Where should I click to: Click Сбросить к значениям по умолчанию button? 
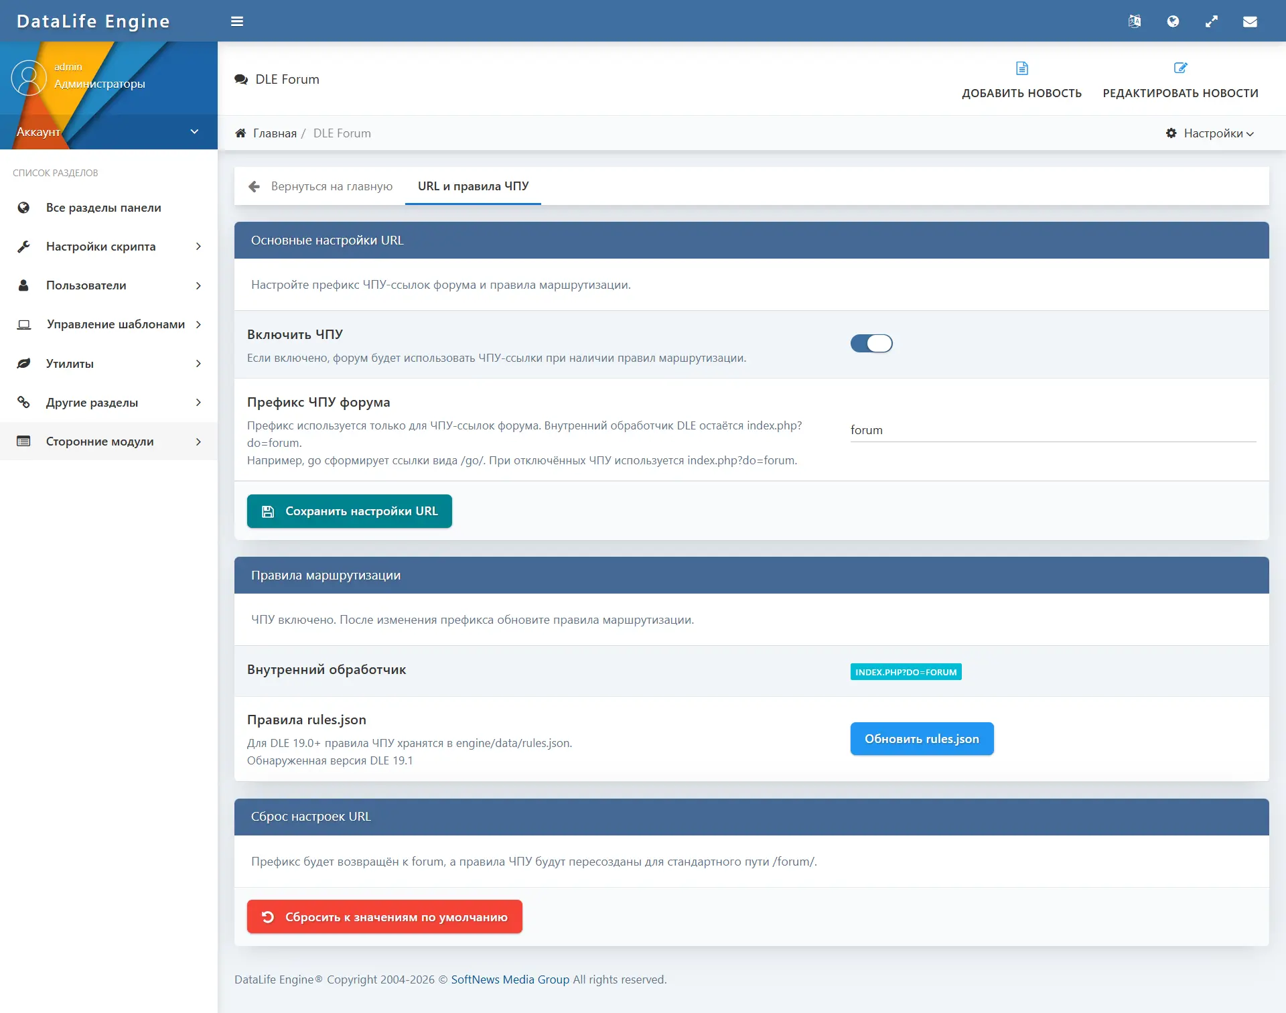coord(384,917)
